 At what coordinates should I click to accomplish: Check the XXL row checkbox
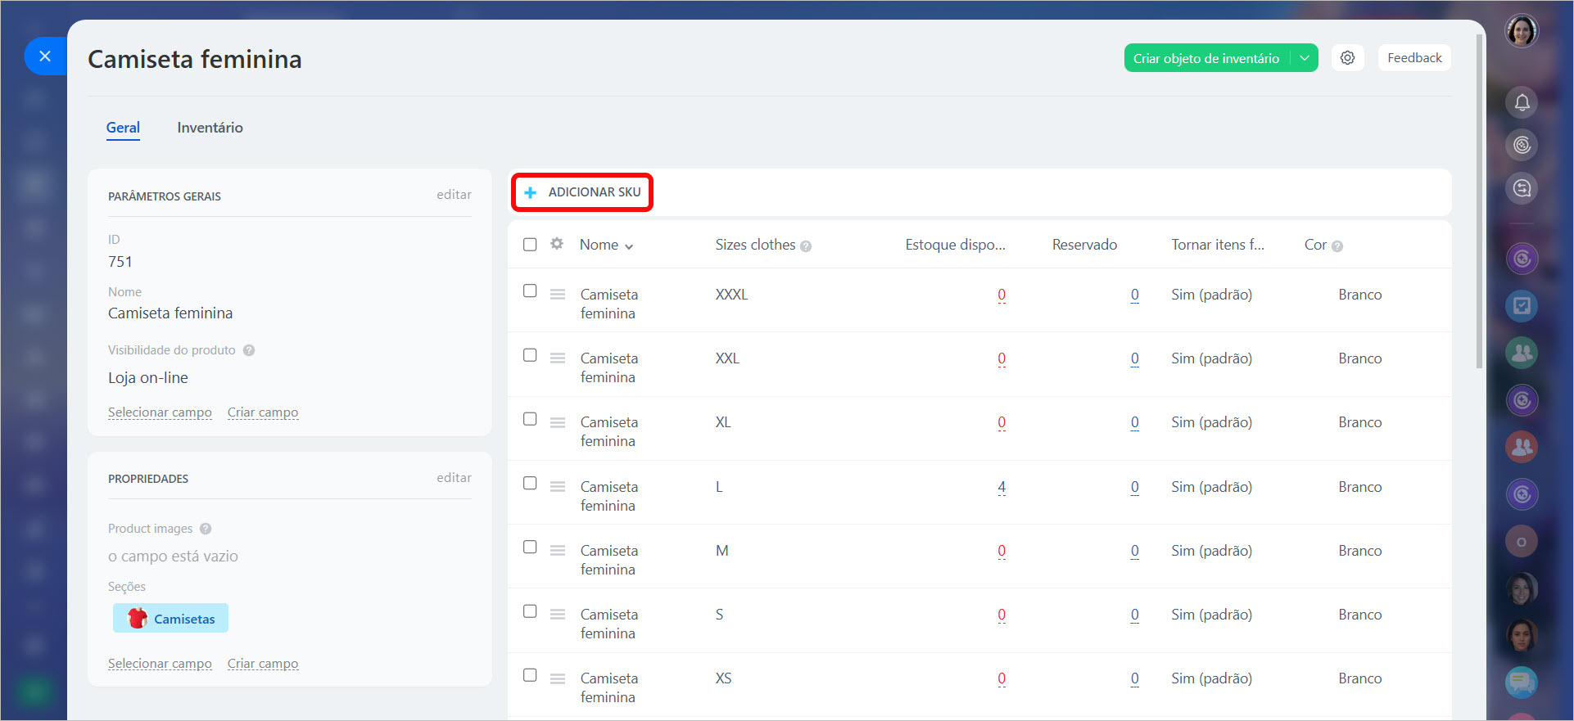pyautogui.click(x=530, y=355)
